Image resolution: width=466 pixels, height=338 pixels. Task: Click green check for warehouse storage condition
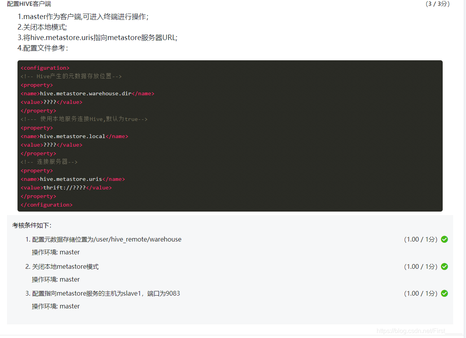tap(444, 239)
